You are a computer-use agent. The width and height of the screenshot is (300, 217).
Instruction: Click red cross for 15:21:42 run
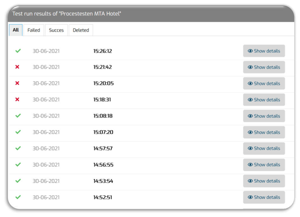[x=17, y=67]
